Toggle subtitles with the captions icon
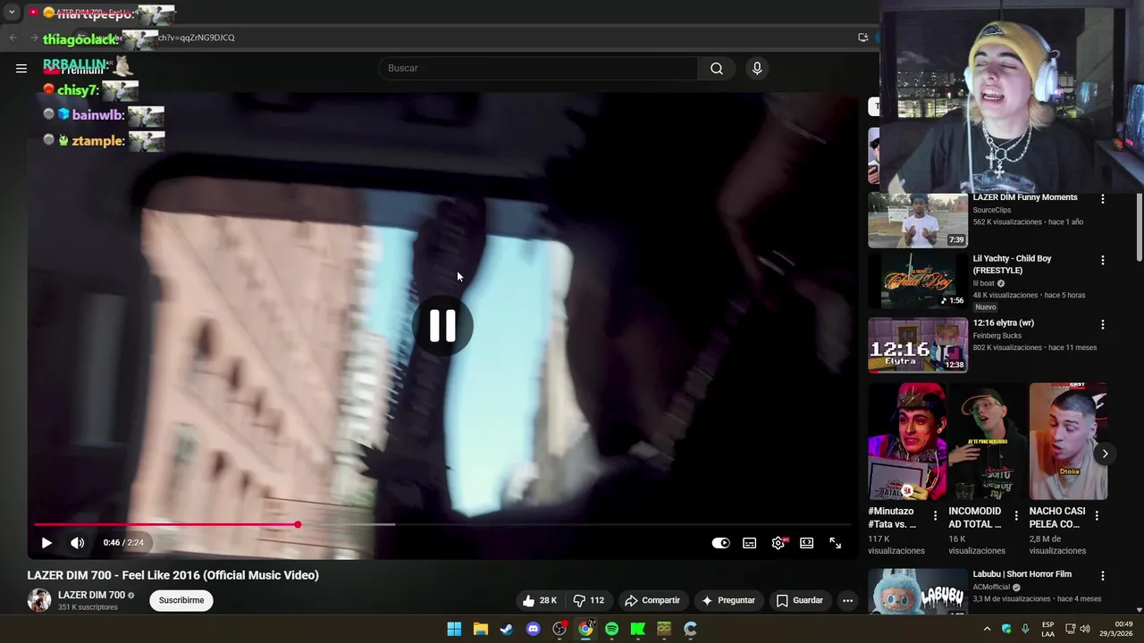 click(750, 542)
